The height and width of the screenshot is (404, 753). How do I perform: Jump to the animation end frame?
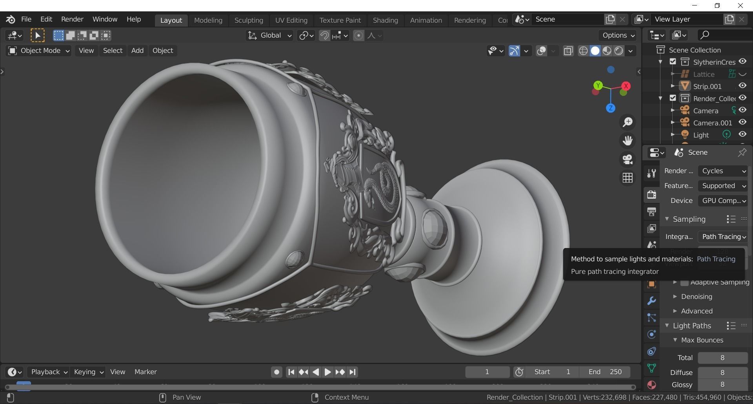353,372
